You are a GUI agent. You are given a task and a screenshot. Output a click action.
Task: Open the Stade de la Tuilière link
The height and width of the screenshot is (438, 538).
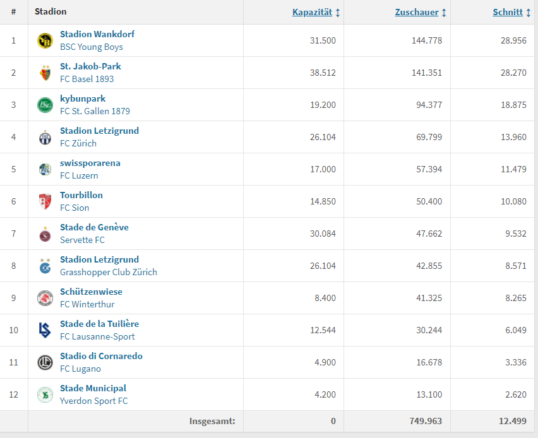click(x=100, y=324)
